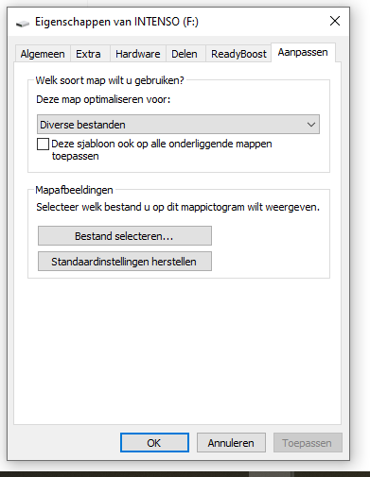Switch to the Algemeen tab
Screen dimensions: 370x477
click(x=43, y=54)
